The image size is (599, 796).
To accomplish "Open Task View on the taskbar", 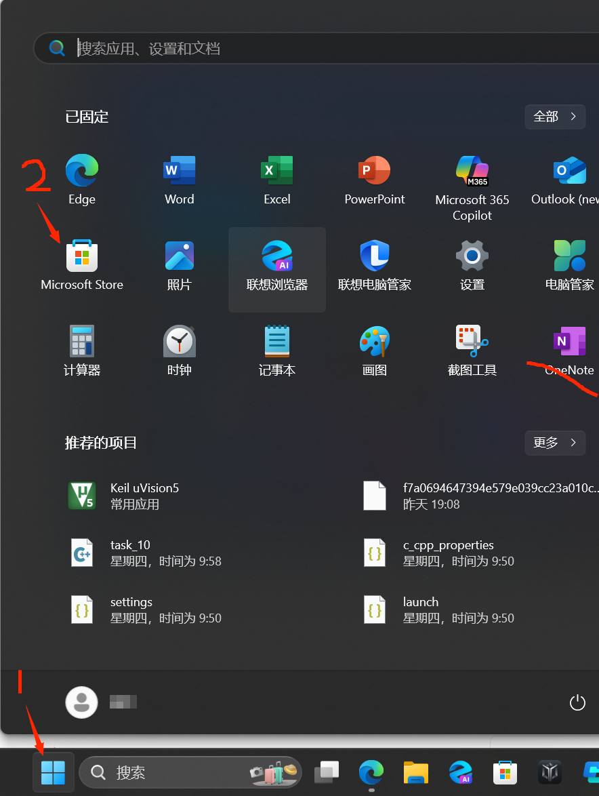I will tap(327, 773).
